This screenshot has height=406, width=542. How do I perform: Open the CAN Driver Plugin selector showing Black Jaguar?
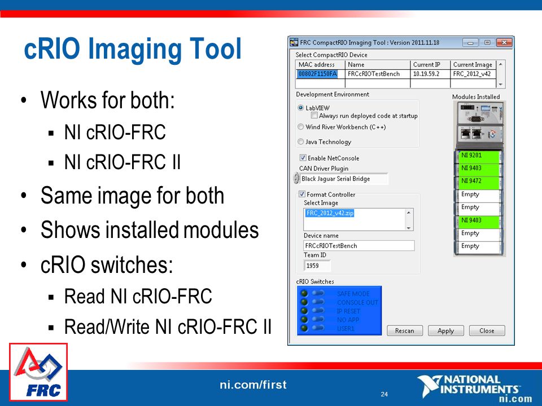click(x=344, y=179)
